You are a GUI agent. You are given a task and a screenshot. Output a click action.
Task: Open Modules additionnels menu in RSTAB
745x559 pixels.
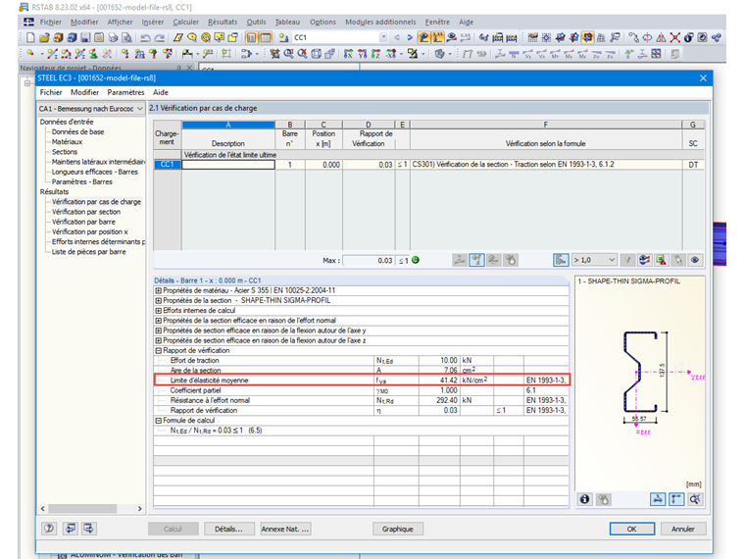380,22
